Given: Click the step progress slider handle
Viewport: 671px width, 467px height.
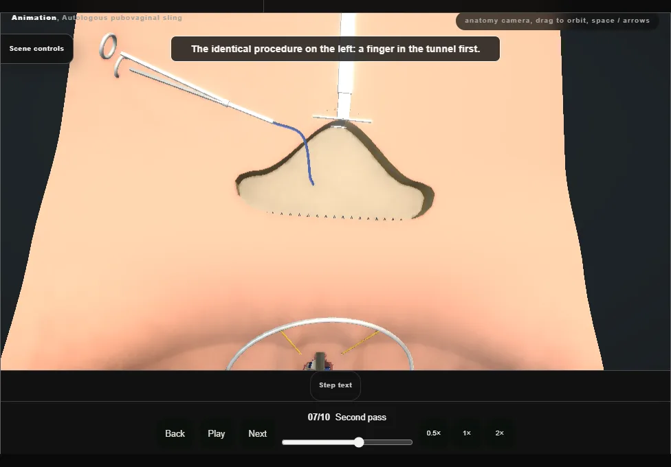Looking at the screenshot, I should click(x=359, y=442).
